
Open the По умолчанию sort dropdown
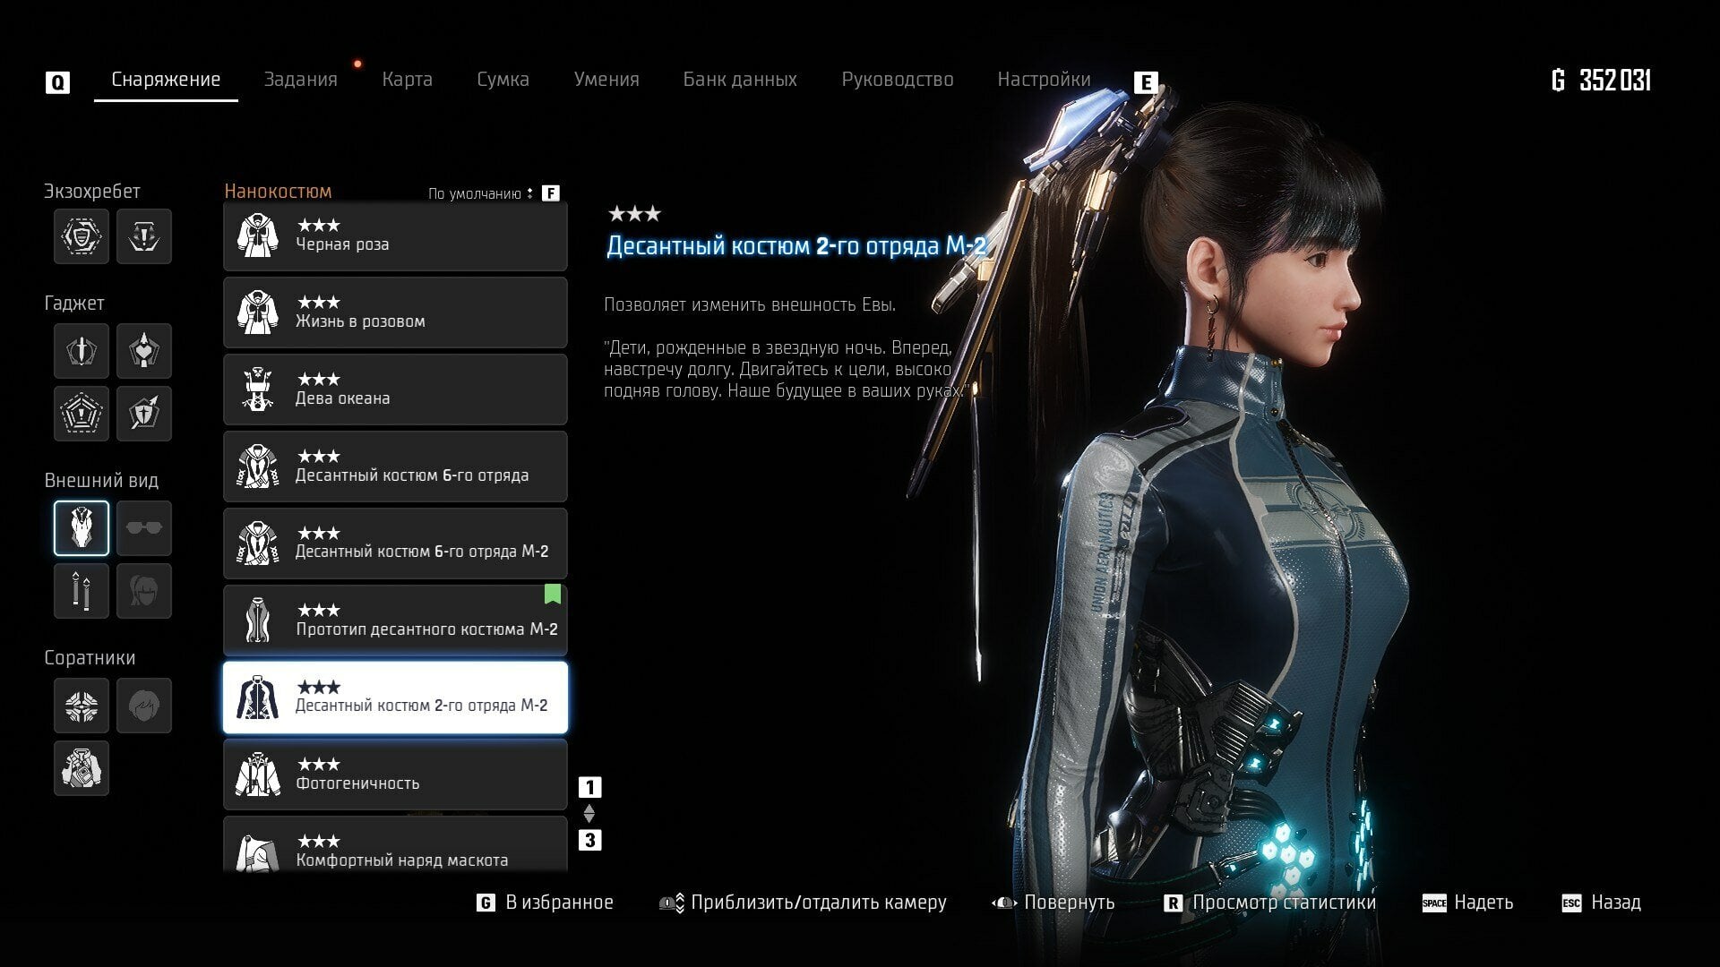click(480, 193)
